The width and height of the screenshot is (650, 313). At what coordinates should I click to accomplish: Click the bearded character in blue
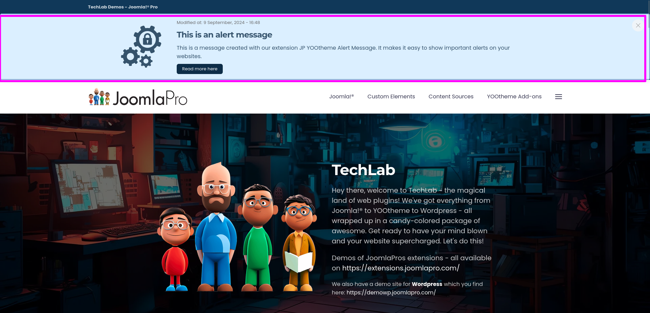pos(216,226)
